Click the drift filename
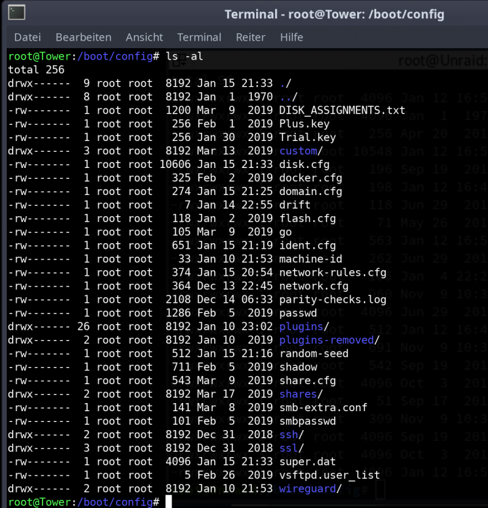 tap(295, 205)
